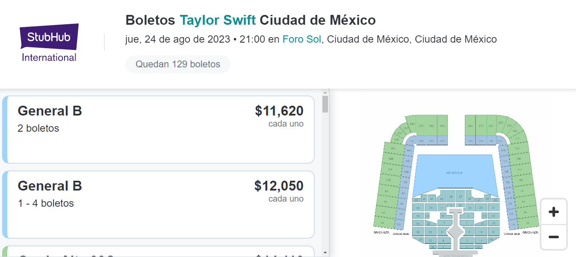Screen dimensions: 576x257
Task: Click the listings scrollbar down arrow
Action: tap(325, 253)
